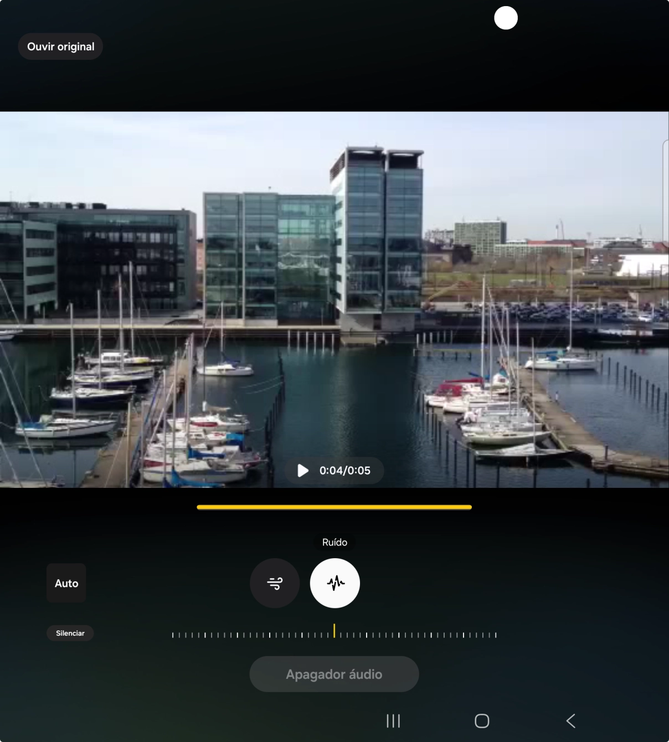Jump to start of yellow playback bar
The height and width of the screenshot is (742, 669).
click(x=199, y=507)
